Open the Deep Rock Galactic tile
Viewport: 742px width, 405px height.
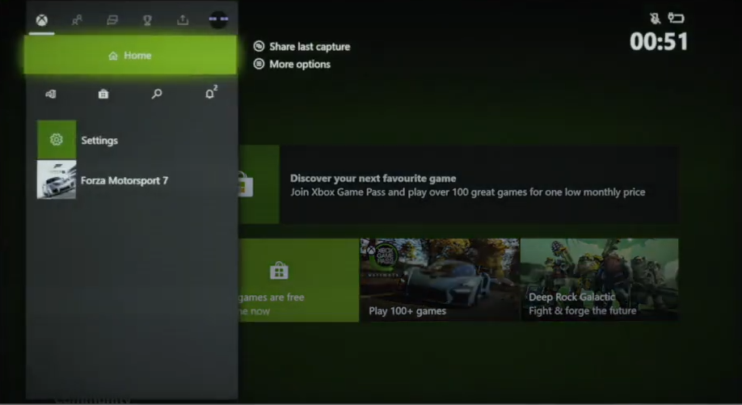(600, 280)
